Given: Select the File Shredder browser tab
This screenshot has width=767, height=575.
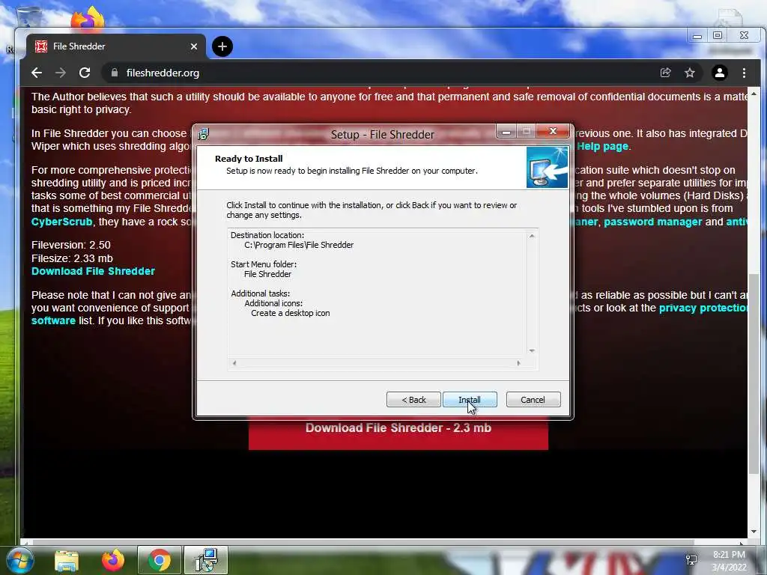Looking at the screenshot, I should [116, 46].
